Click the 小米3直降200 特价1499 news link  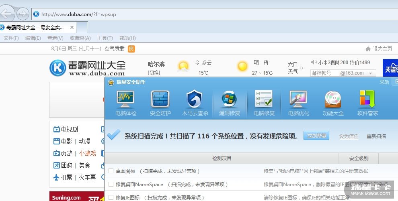click(344, 63)
